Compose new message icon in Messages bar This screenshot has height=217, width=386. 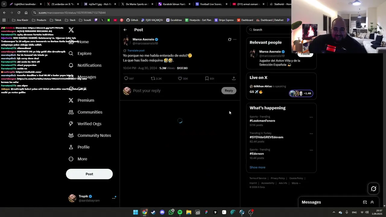tap(365, 202)
